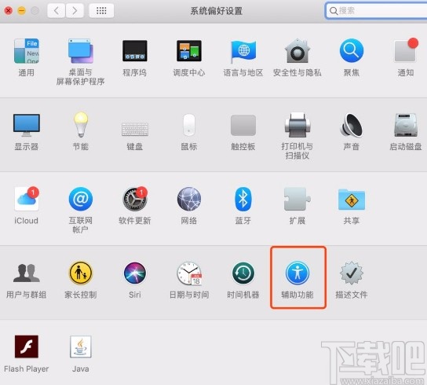Show all preferences grid button
This screenshot has width=427, height=385.
pos(101,11)
